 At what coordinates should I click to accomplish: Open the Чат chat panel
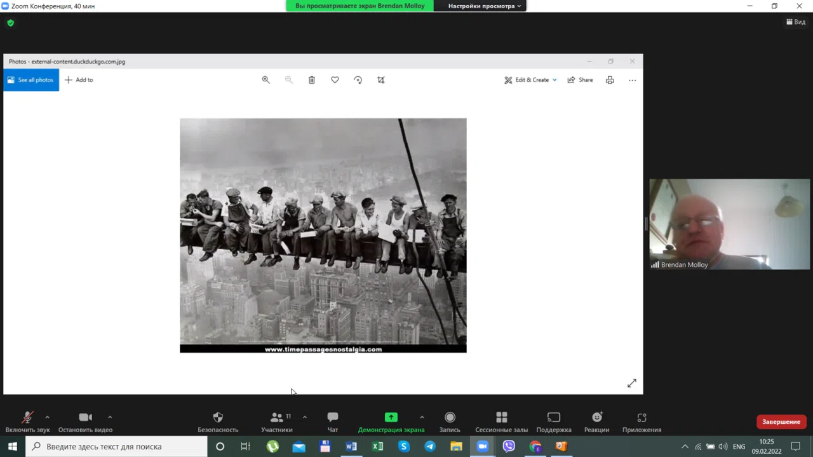point(333,423)
